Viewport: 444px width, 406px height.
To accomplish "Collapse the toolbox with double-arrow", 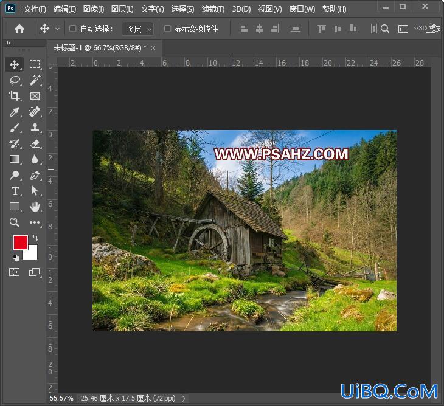I will pyautogui.click(x=9, y=43).
